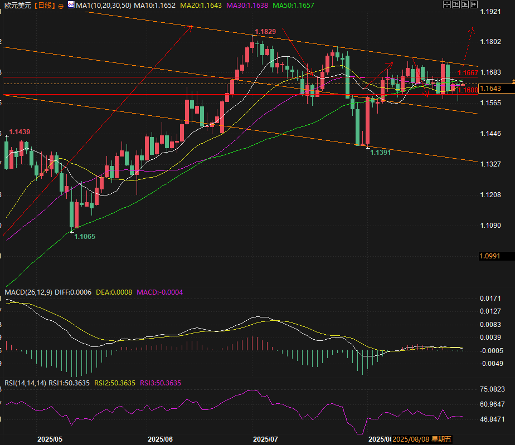The image size is (515, 445).
Task: Click the 1.1065 low price label
Action: click(x=85, y=236)
